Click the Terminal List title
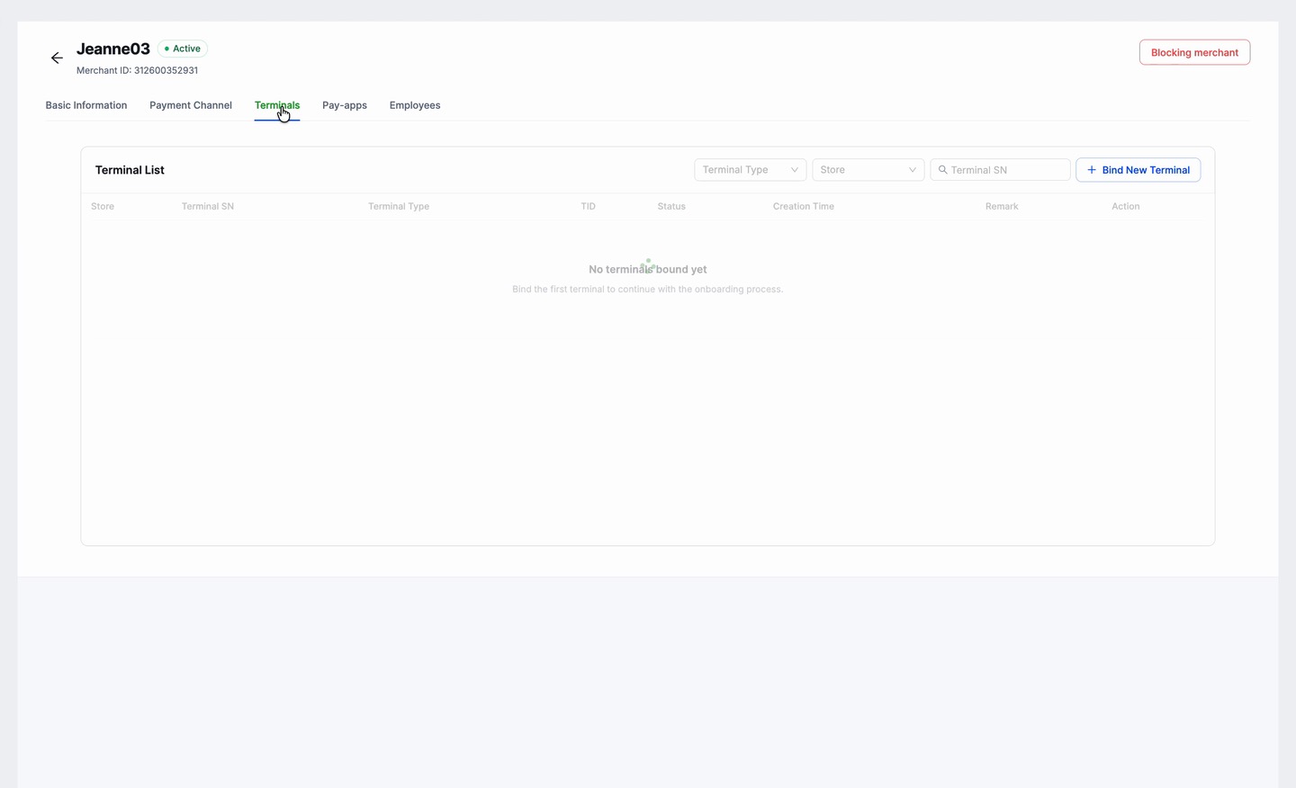1296x788 pixels. click(x=130, y=170)
